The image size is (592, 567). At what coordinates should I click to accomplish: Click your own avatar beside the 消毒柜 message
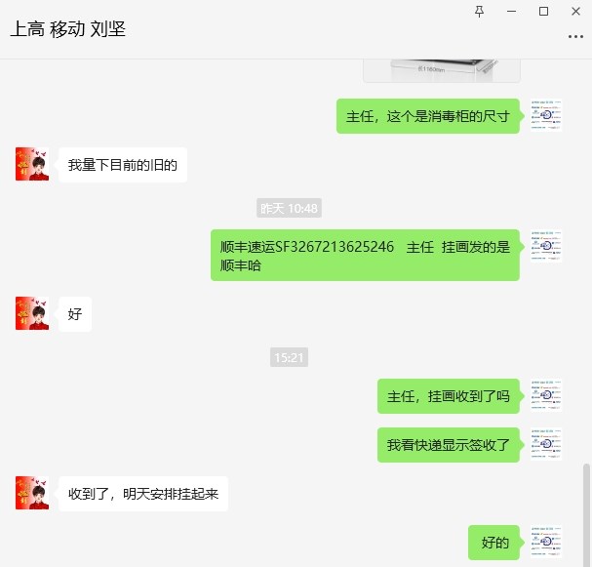point(545,115)
